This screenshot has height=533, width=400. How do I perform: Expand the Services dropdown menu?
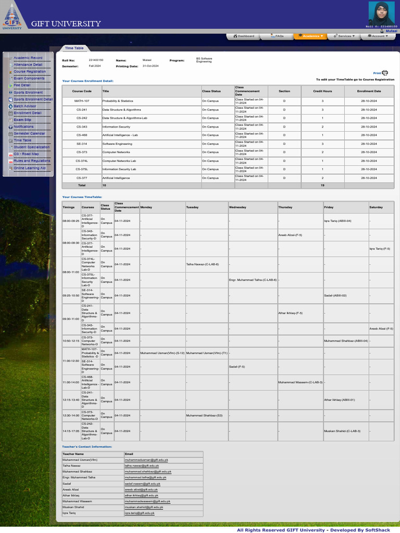click(x=344, y=36)
